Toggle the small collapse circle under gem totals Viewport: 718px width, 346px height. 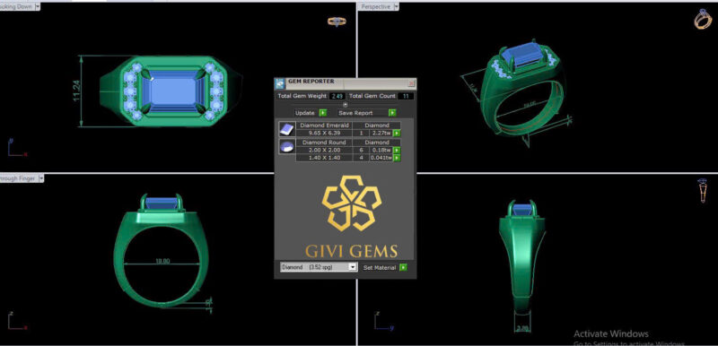[346, 104]
